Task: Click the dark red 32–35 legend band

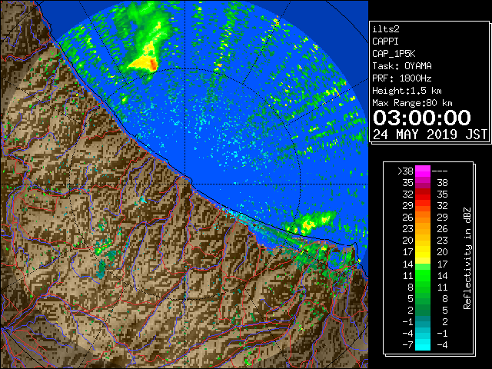Action: tap(423, 194)
